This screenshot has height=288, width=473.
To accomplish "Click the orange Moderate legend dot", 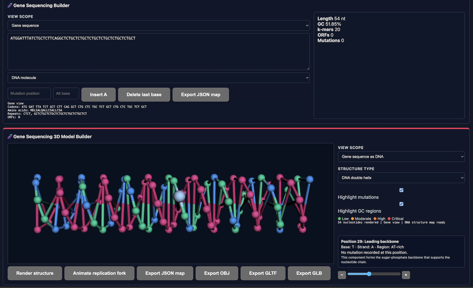I will (x=352, y=219).
